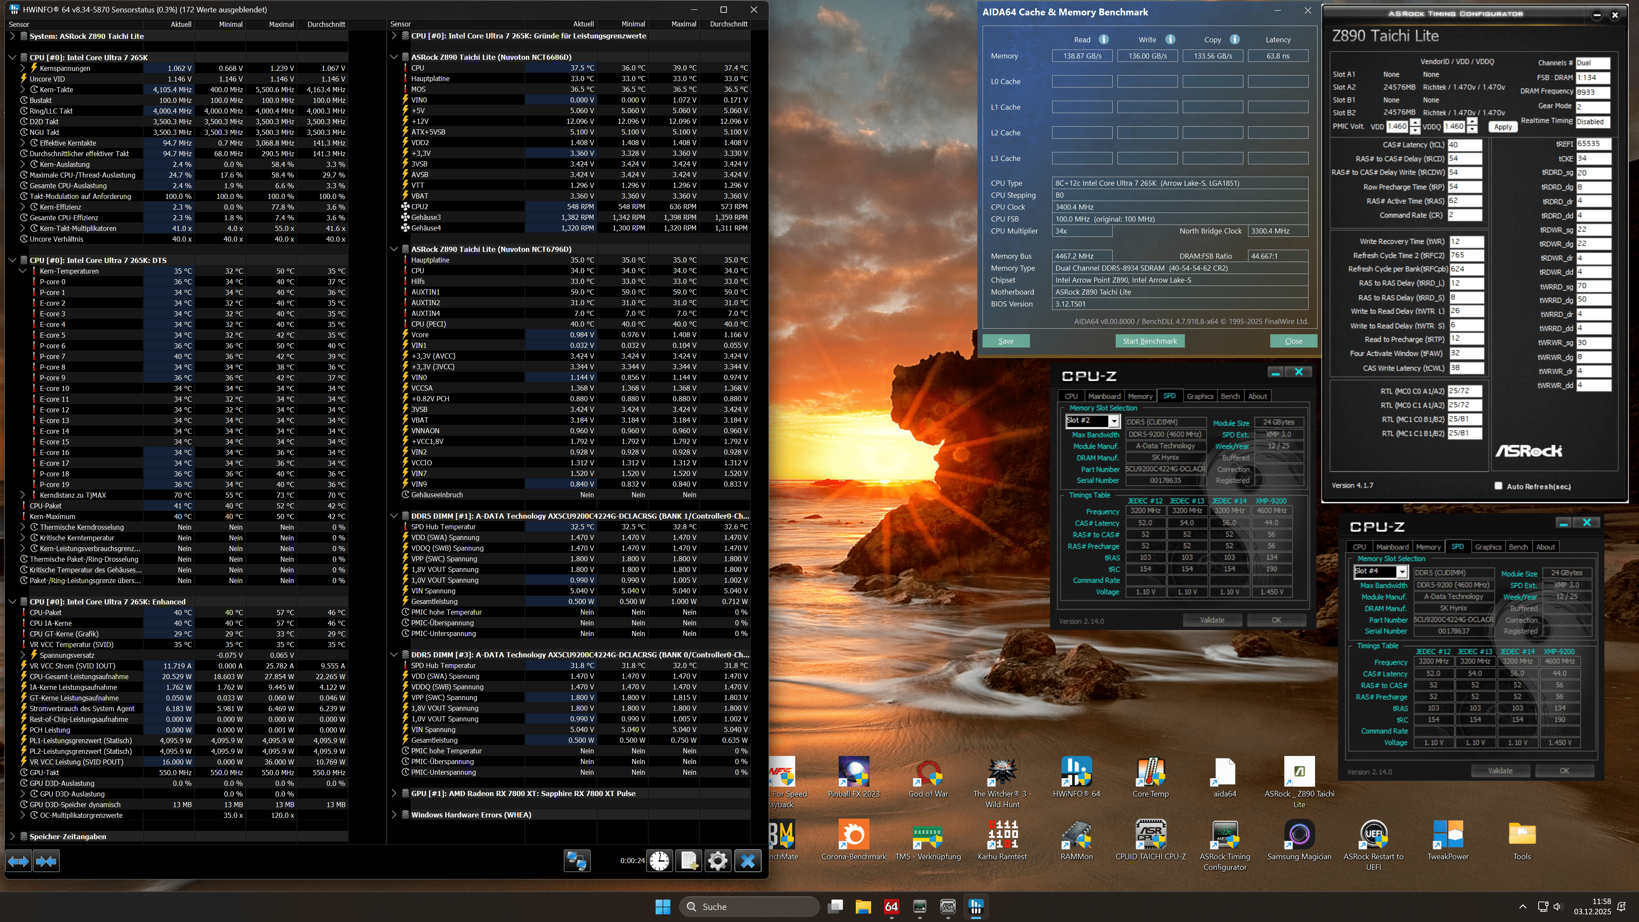Click info icon next to Read
The width and height of the screenshot is (1639, 922).
click(x=1103, y=39)
